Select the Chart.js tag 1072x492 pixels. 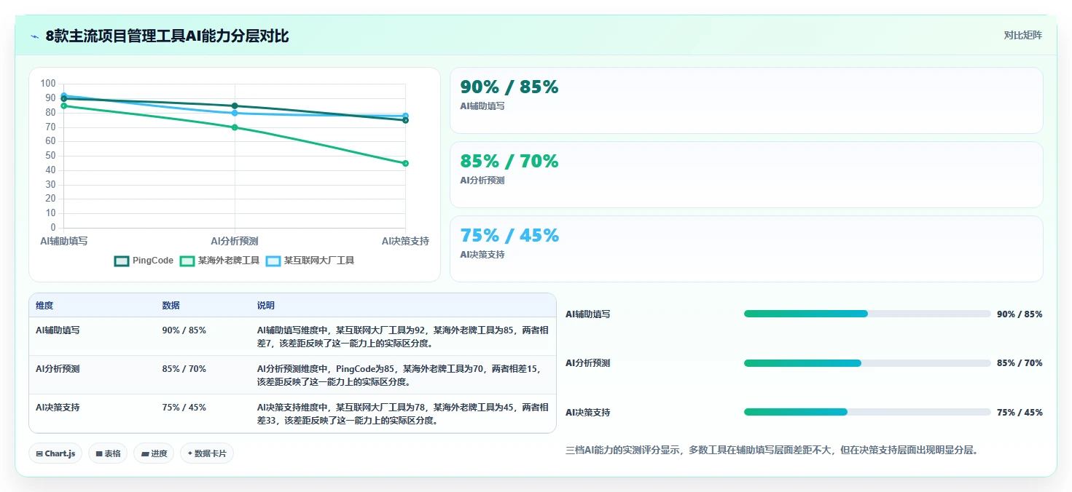[x=56, y=453]
